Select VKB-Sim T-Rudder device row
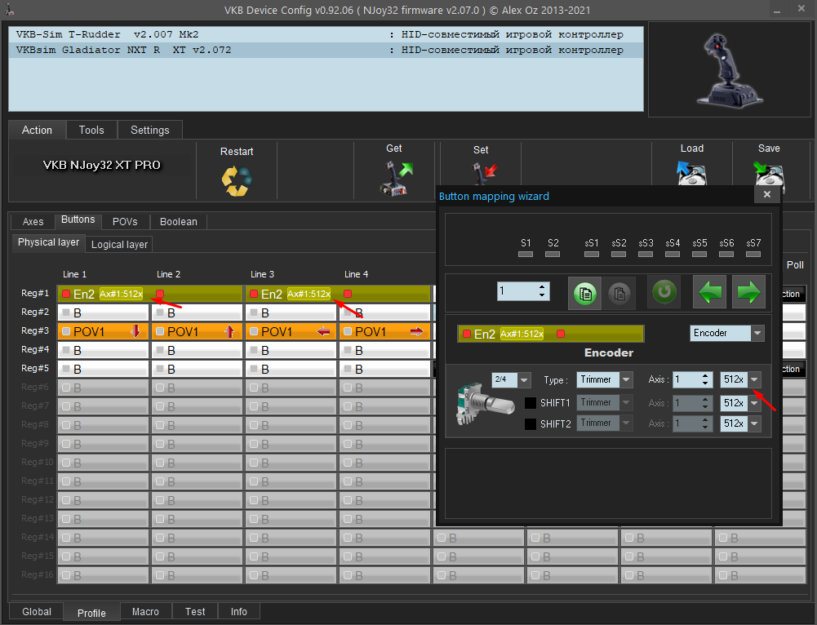This screenshot has height=625, width=817. click(326, 34)
